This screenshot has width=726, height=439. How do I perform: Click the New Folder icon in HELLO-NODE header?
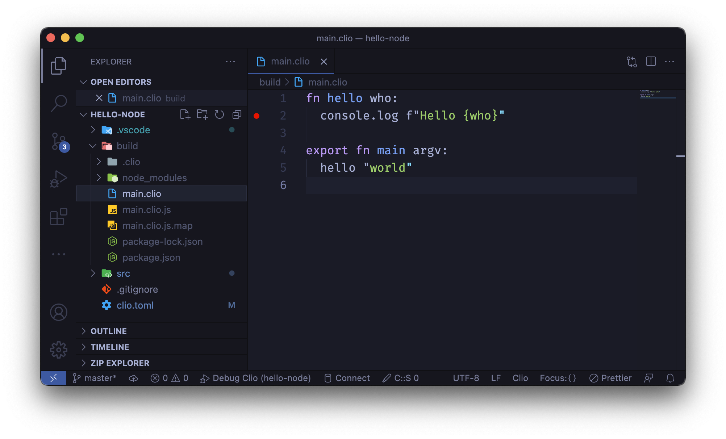(202, 114)
